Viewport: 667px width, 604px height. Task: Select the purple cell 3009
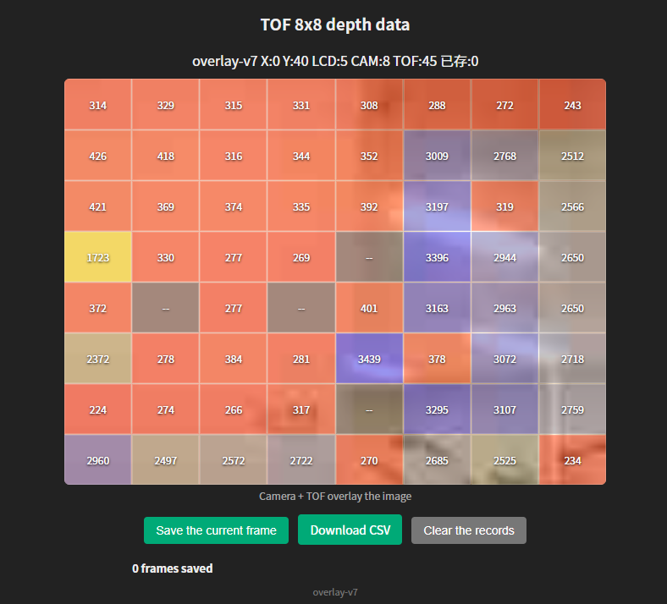point(437,155)
